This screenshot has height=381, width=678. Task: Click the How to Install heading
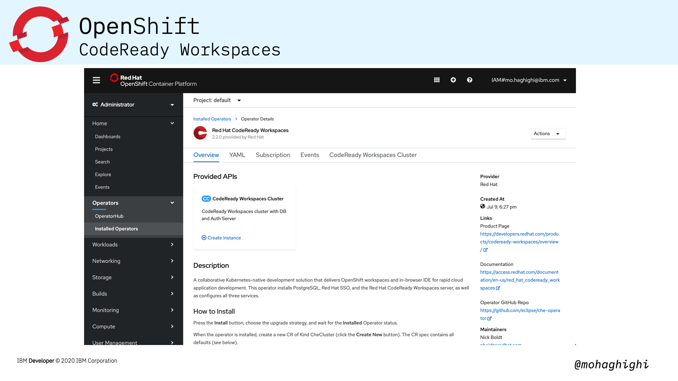(x=214, y=312)
